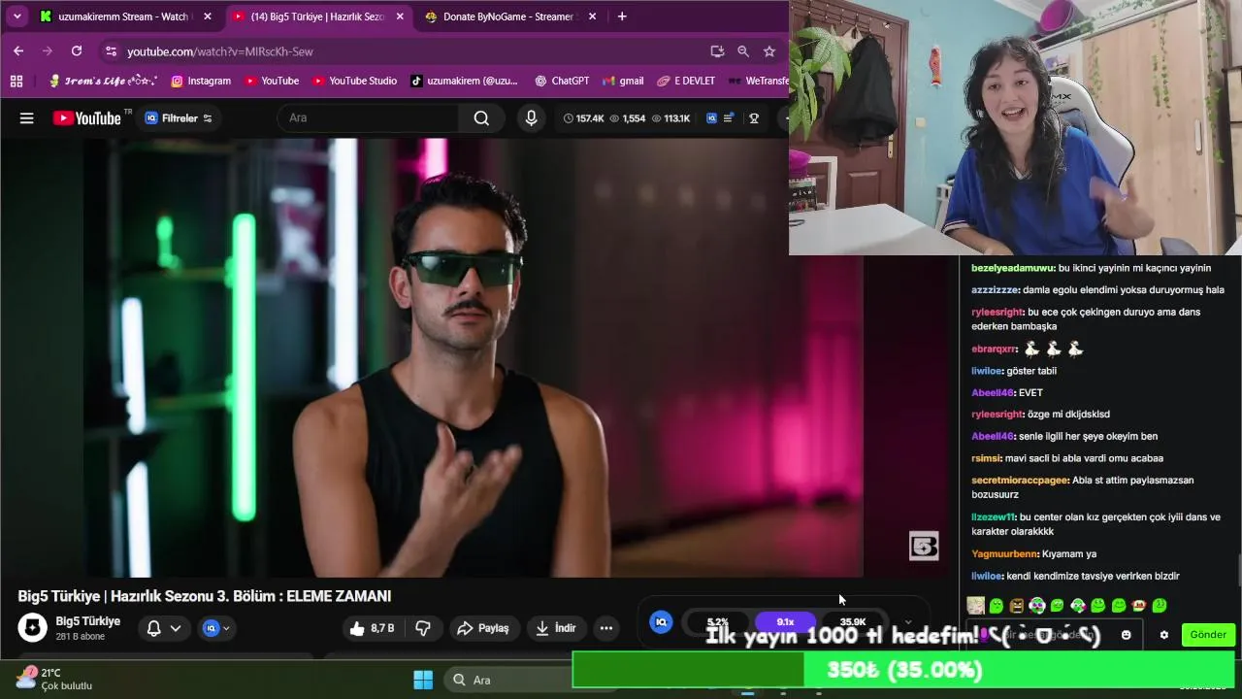Viewport: 1242px width, 699px height.
Task: Select the 5.2% vidIQ pill
Action: [718, 622]
